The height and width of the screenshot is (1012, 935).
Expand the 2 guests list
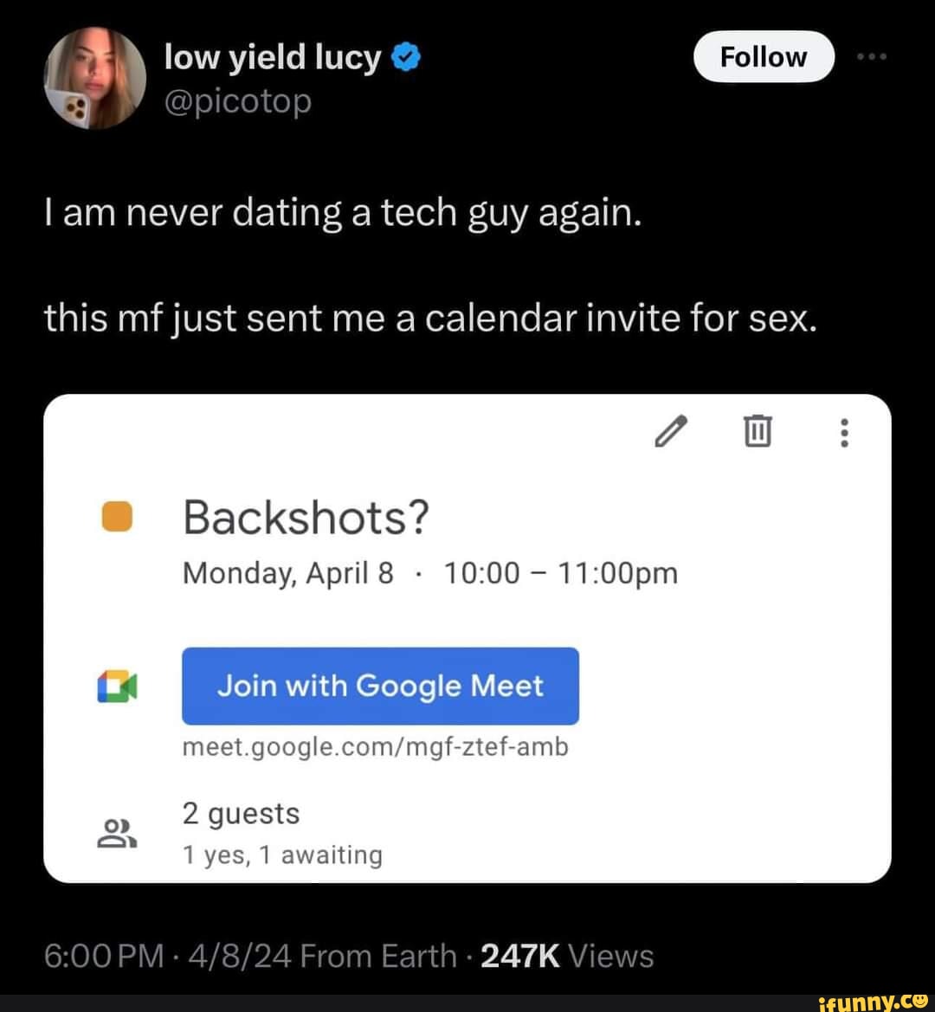[241, 814]
